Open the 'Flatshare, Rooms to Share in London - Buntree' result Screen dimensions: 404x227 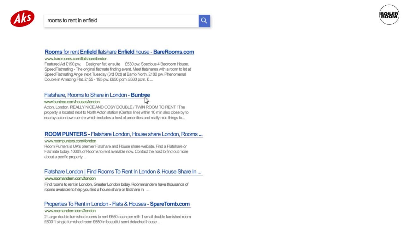pyautogui.click(x=97, y=95)
